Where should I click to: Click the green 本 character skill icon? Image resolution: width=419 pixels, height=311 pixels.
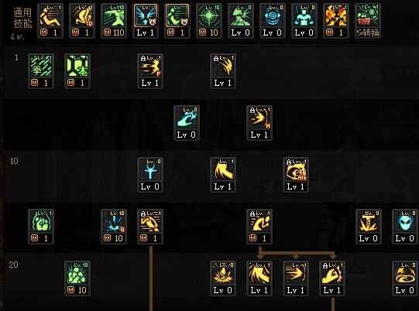[x=77, y=71]
